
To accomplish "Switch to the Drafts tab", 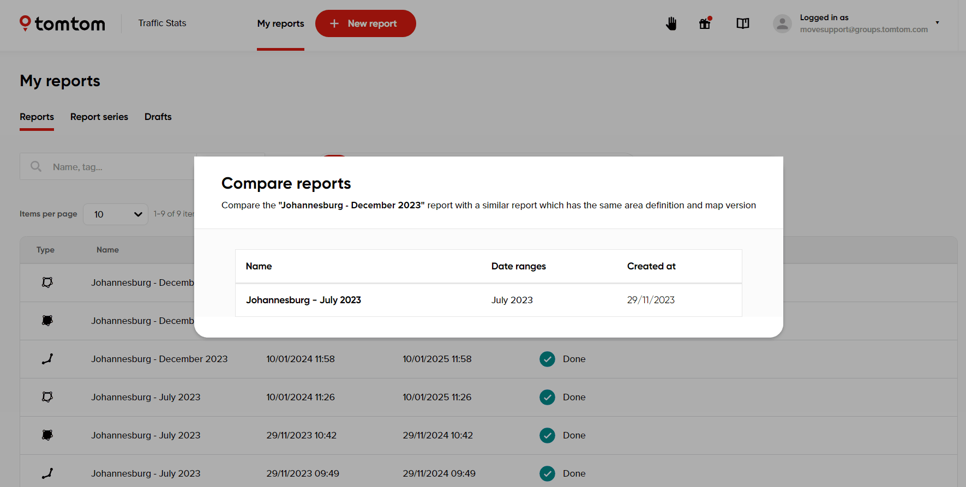I will click(x=158, y=117).
